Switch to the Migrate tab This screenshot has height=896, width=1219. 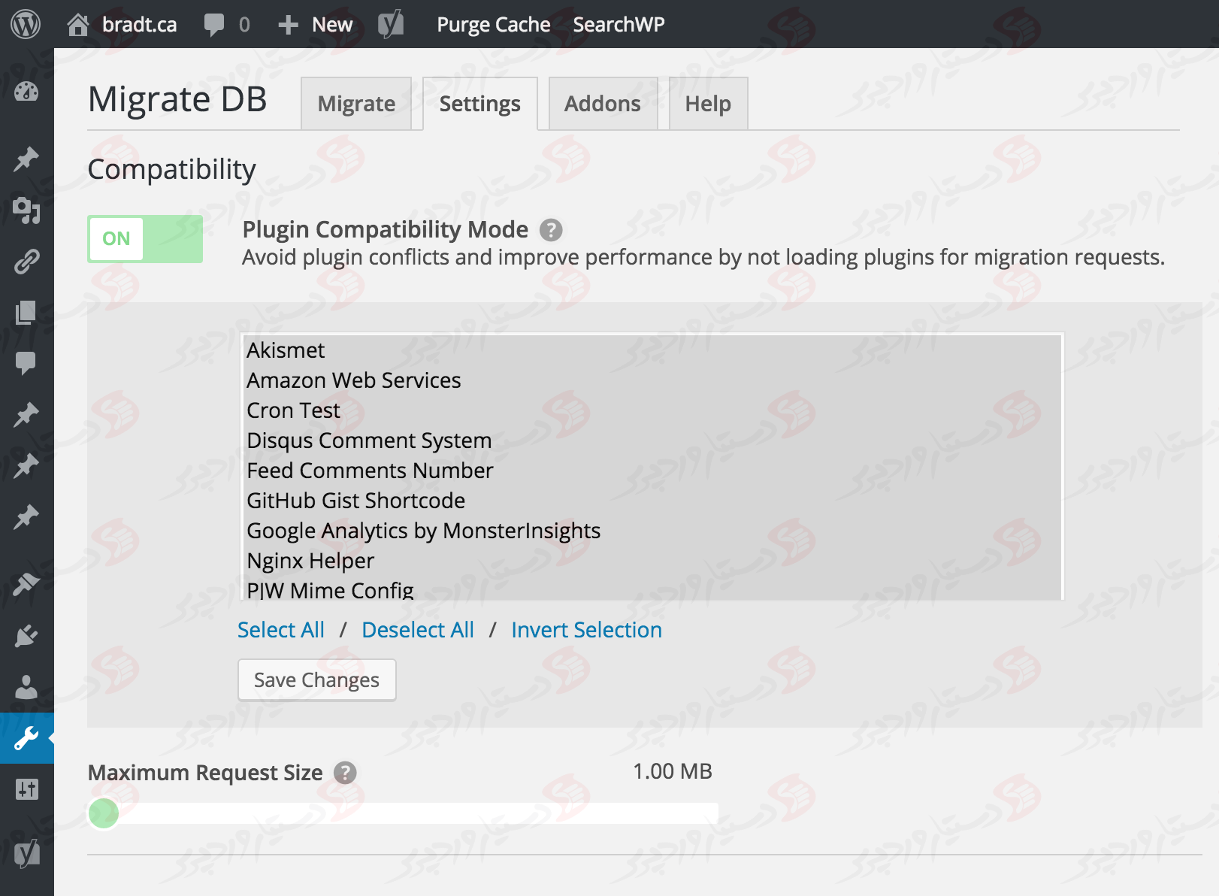356,104
